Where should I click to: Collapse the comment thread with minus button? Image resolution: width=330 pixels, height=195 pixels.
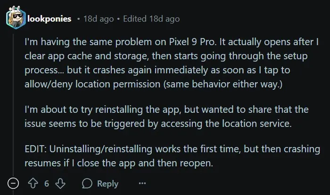pos(14,183)
